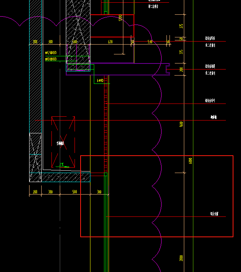Viewport: 241px width, 272px height.
Task: Click the 300 dimension under the green window lines
Action: pyautogui.click(x=99, y=192)
